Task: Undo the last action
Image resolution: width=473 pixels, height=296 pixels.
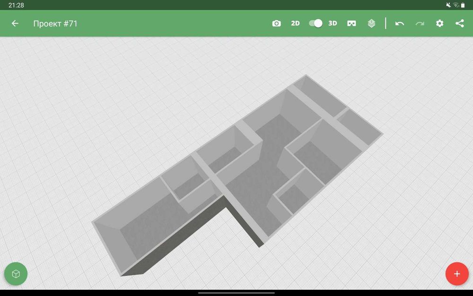Action: 399,23
